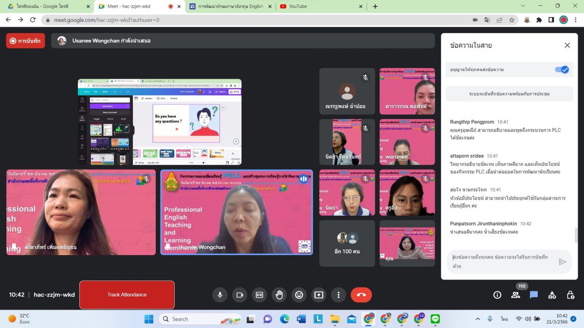Select warunee participant video tile

click(407, 142)
